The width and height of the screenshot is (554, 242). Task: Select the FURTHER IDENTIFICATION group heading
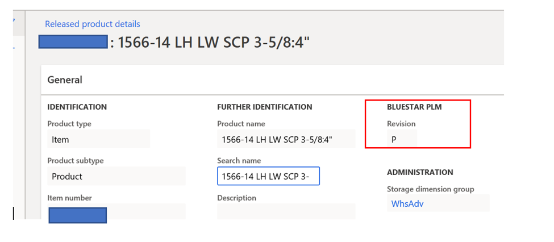(x=264, y=107)
